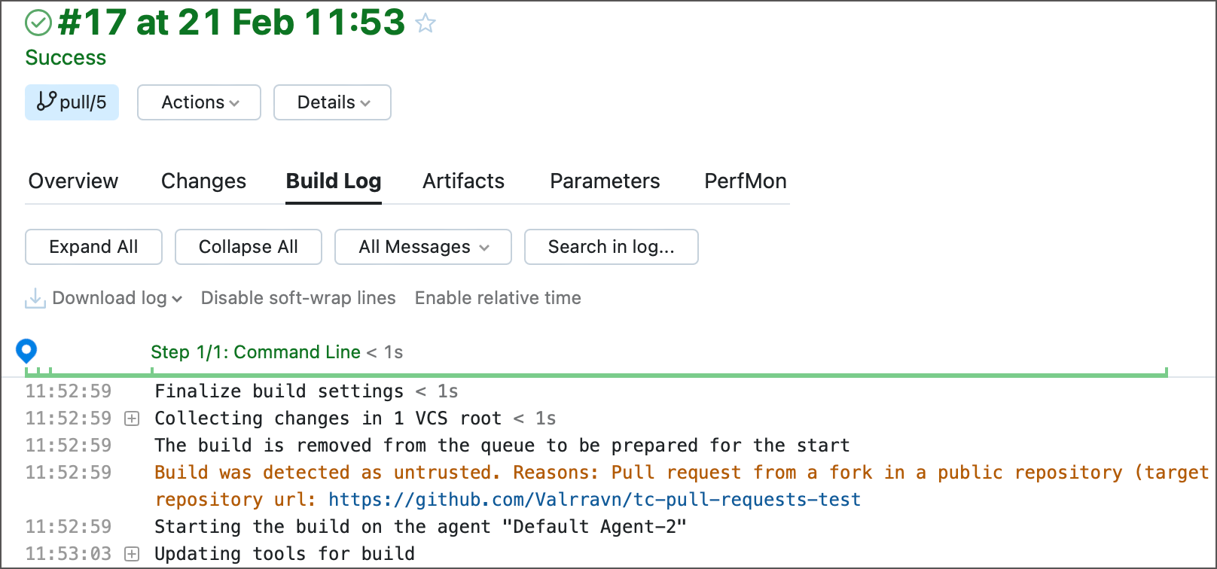Screen dimensions: 1217x569
Task: Click the download log arrow icon
Action: [x=35, y=298]
